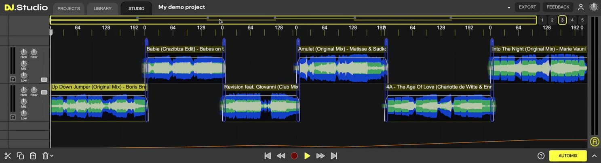The width and height of the screenshot is (601, 163).
Task: Select the Babie (Crazibiza Edit) track label
Action: [185, 49]
